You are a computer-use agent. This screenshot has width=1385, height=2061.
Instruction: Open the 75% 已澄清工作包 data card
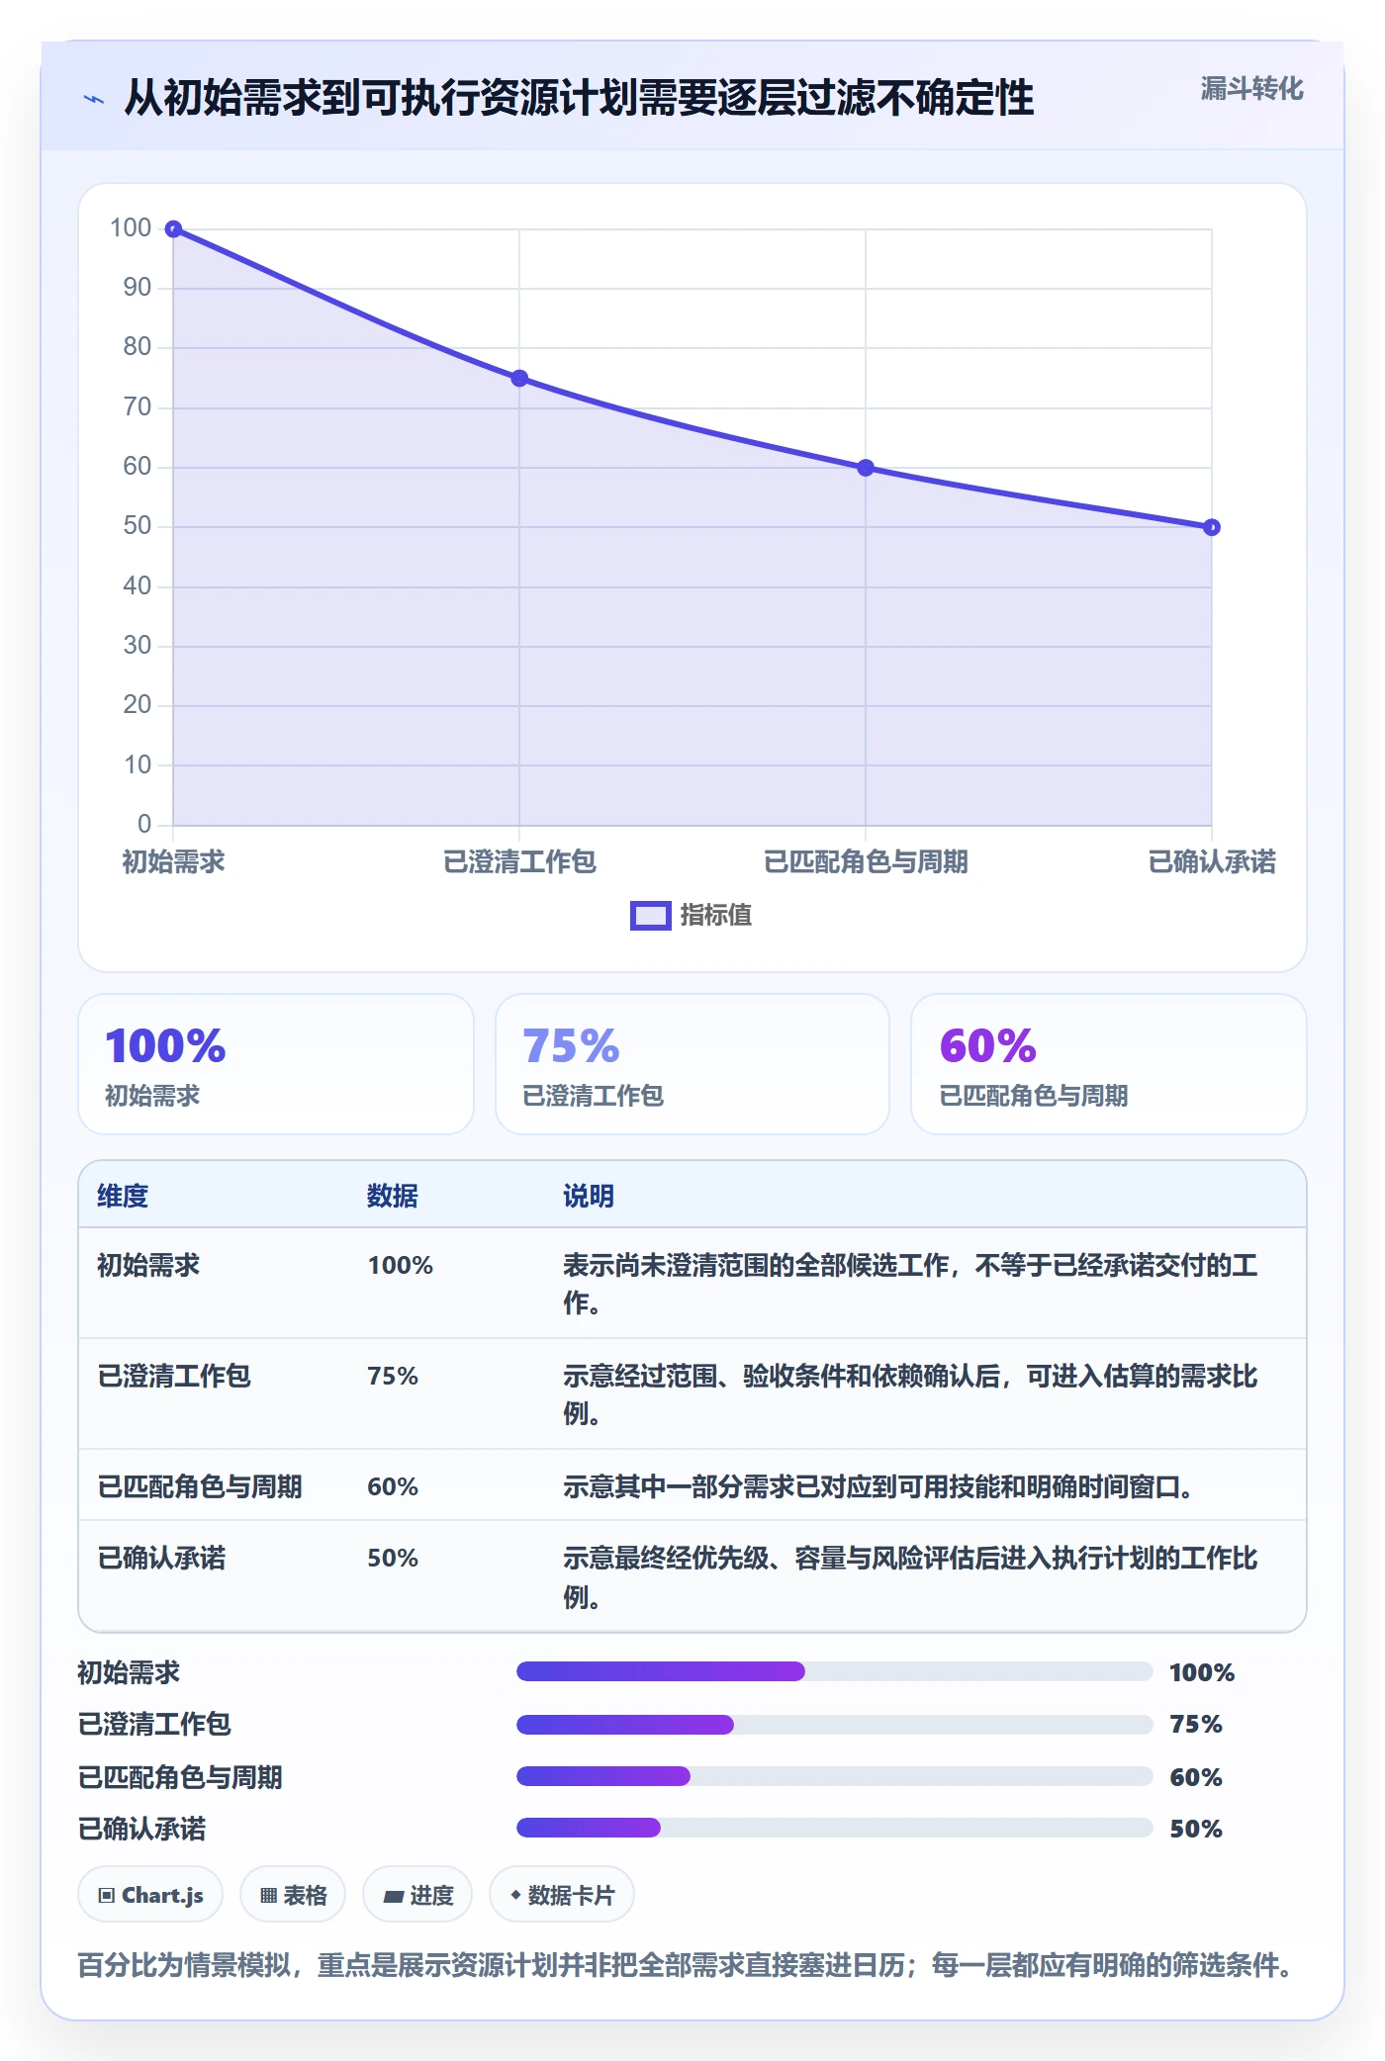[692, 1064]
